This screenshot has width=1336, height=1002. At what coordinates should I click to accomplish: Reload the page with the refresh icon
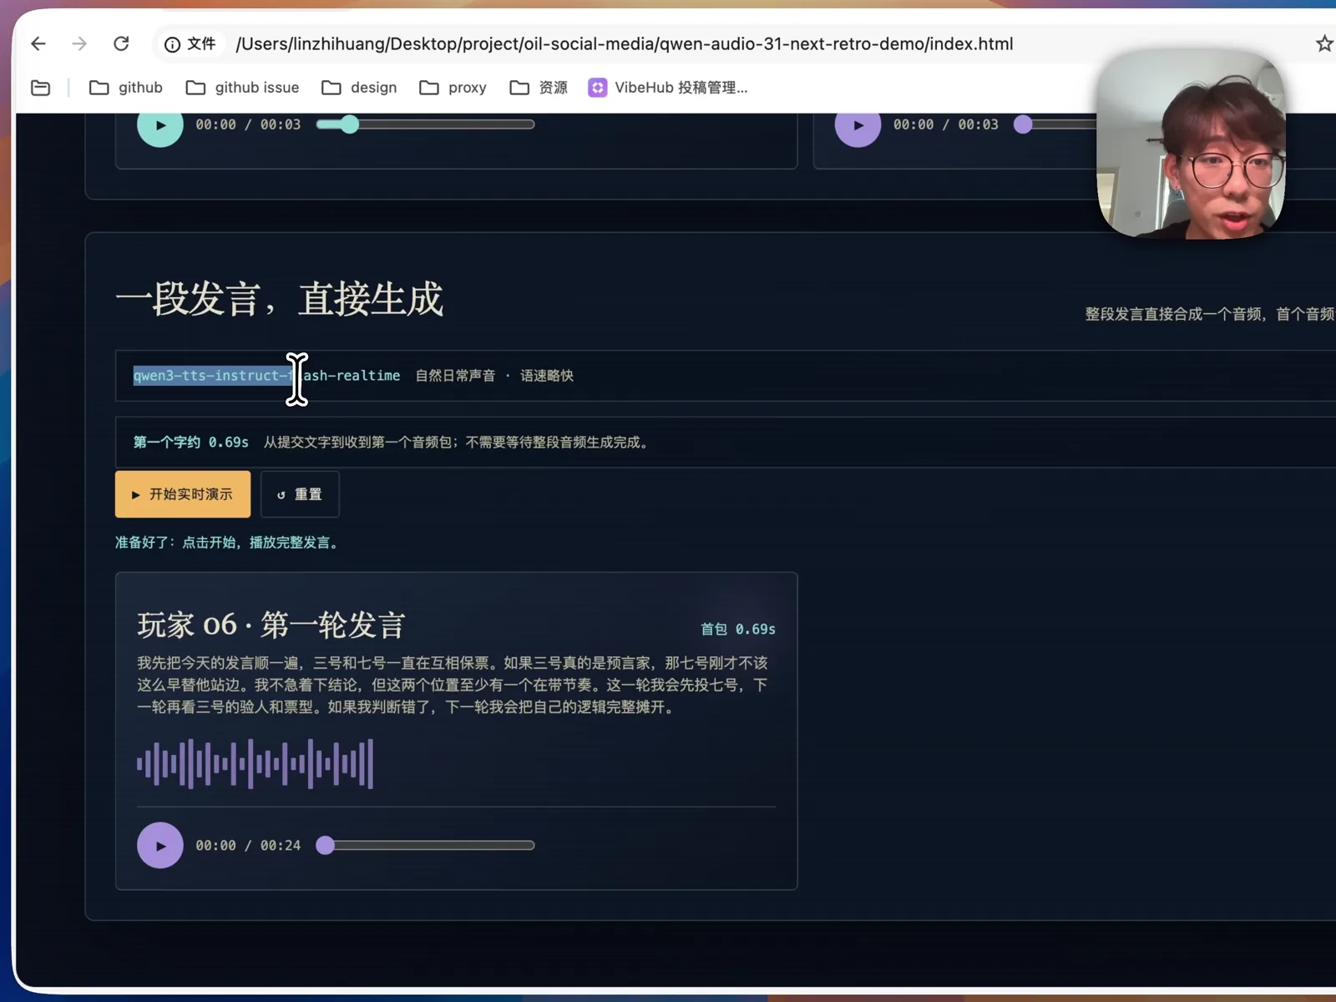click(x=121, y=43)
